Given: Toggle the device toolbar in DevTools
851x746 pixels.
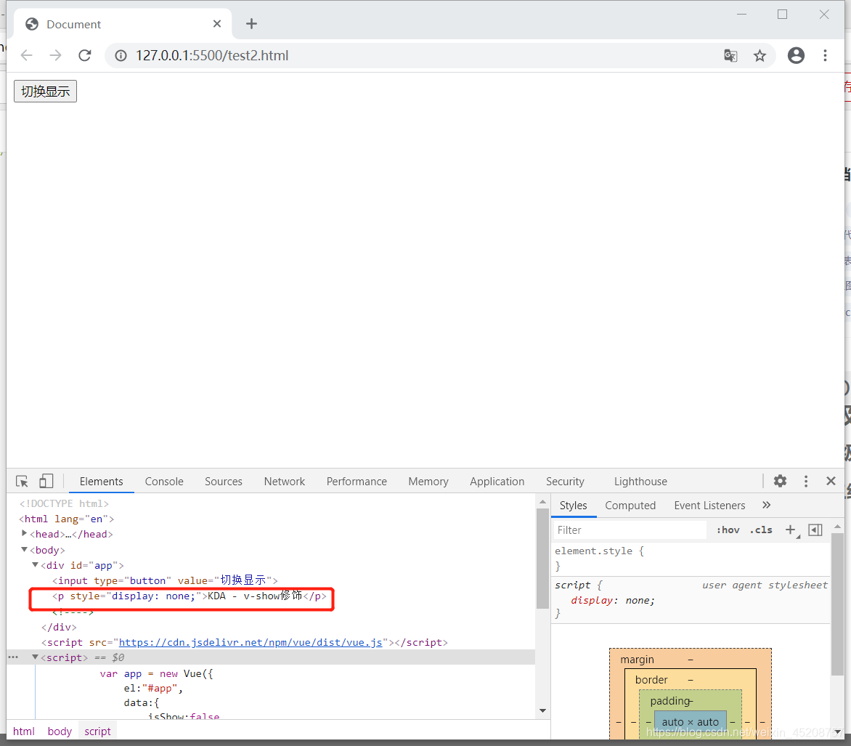Looking at the screenshot, I should point(46,481).
